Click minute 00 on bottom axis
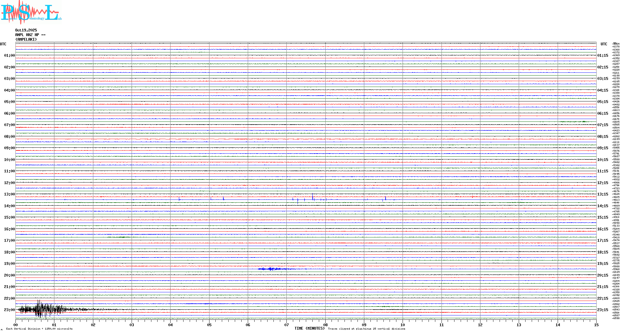Viewport: 621px width, 333px height. (15, 325)
